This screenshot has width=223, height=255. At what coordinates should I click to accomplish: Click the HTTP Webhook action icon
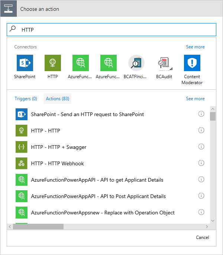pos(22,163)
